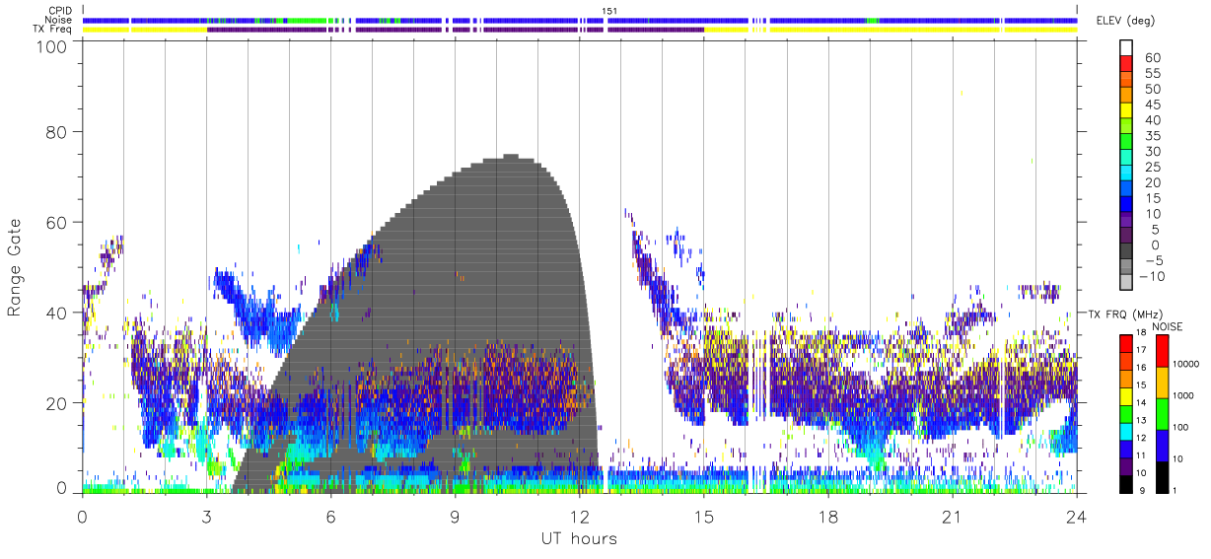
Task: Click the 12 tick on UT hours axis
Action: coord(579,518)
